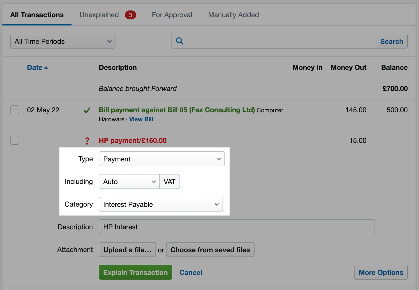Switch to the For Approval tab
This screenshot has height=290, width=419.
click(x=172, y=15)
